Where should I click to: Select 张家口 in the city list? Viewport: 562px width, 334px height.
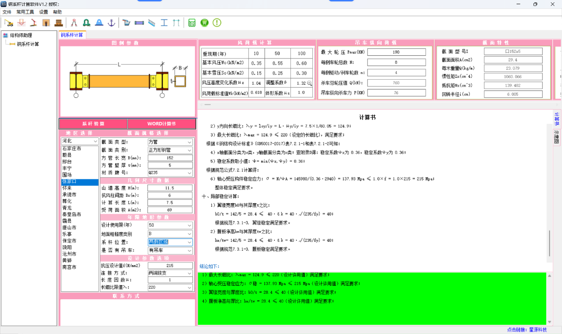tap(80, 181)
